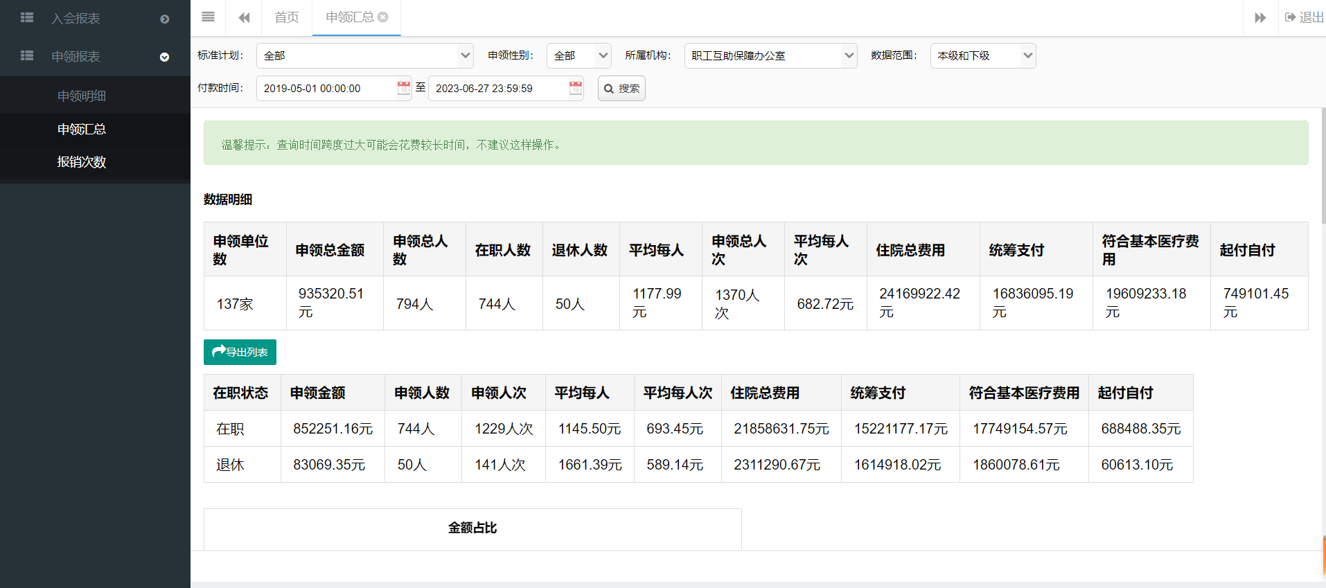The width and height of the screenshot is (1326, 588).
Task: Click the 申领报表 list icon in sidebar
Action: pos(27,56)
